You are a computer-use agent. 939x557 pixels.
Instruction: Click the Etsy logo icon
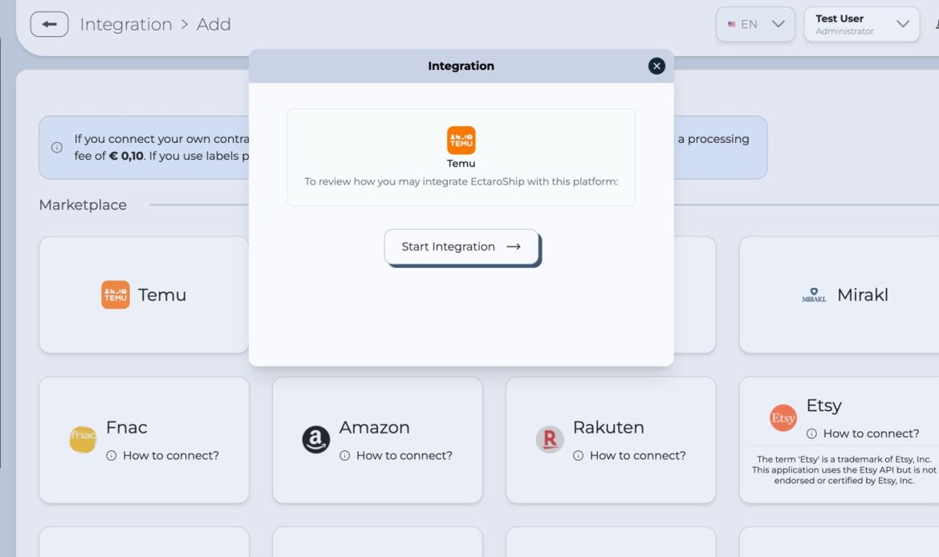[x=783, y=418]
